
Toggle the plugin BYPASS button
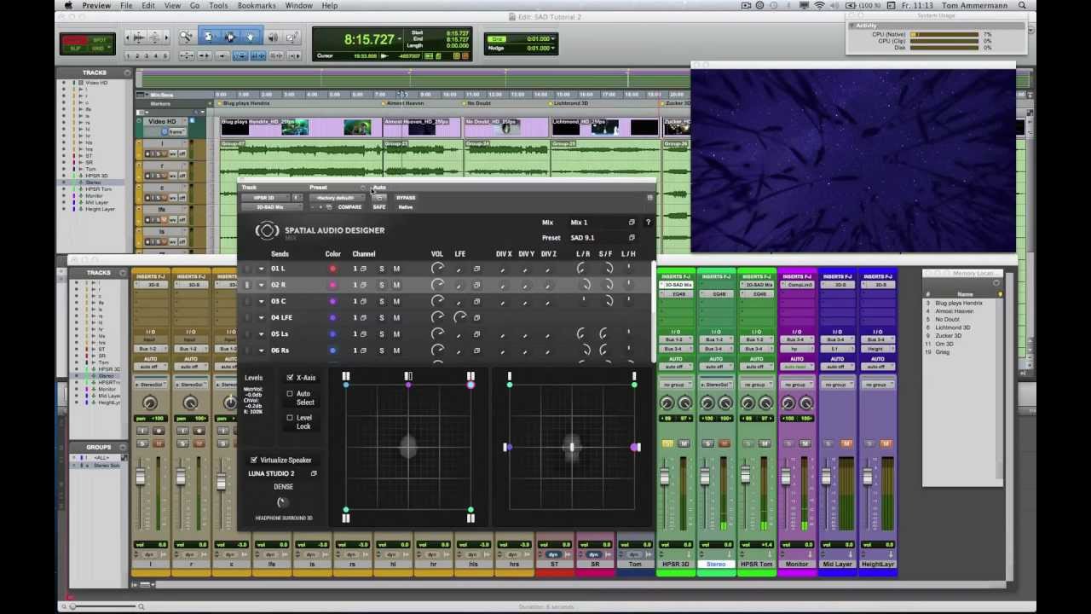406,198
